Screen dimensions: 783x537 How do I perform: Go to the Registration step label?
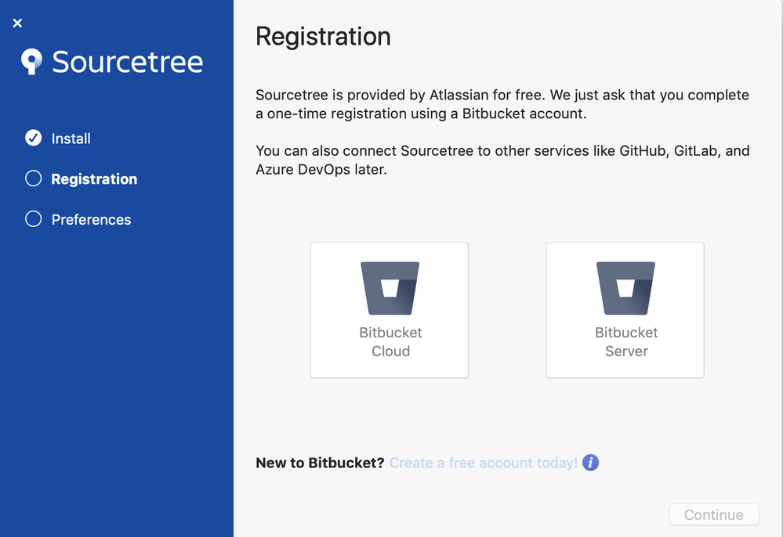pyautogui.click(x=94, y=179)
